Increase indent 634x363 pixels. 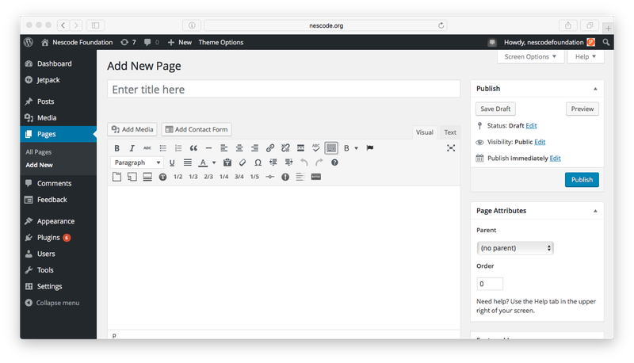288,162
